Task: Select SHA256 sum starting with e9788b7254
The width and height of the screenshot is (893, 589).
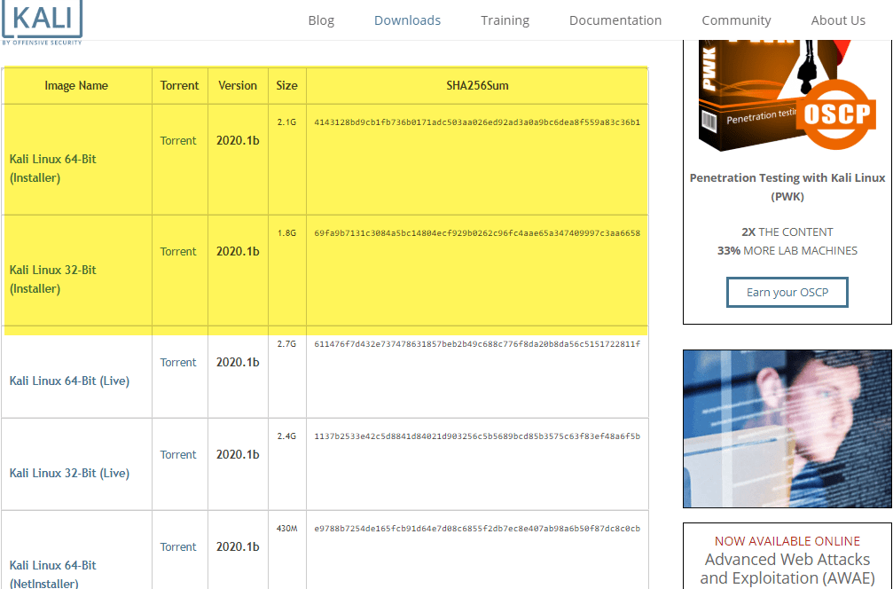Action: 477,529
